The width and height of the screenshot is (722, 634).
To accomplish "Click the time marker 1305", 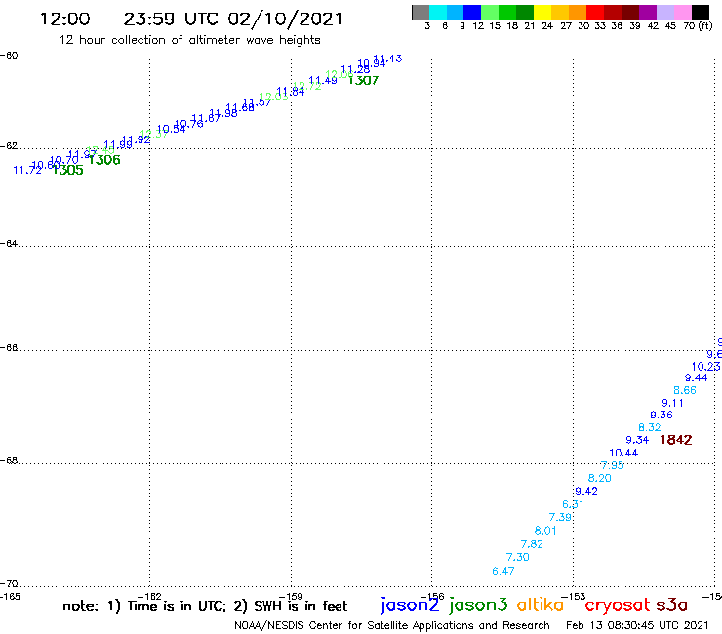I will 68,170.
